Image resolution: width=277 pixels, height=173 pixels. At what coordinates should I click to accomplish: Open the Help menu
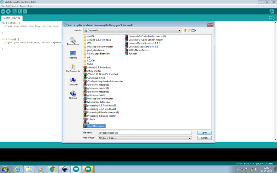point(29,6)
